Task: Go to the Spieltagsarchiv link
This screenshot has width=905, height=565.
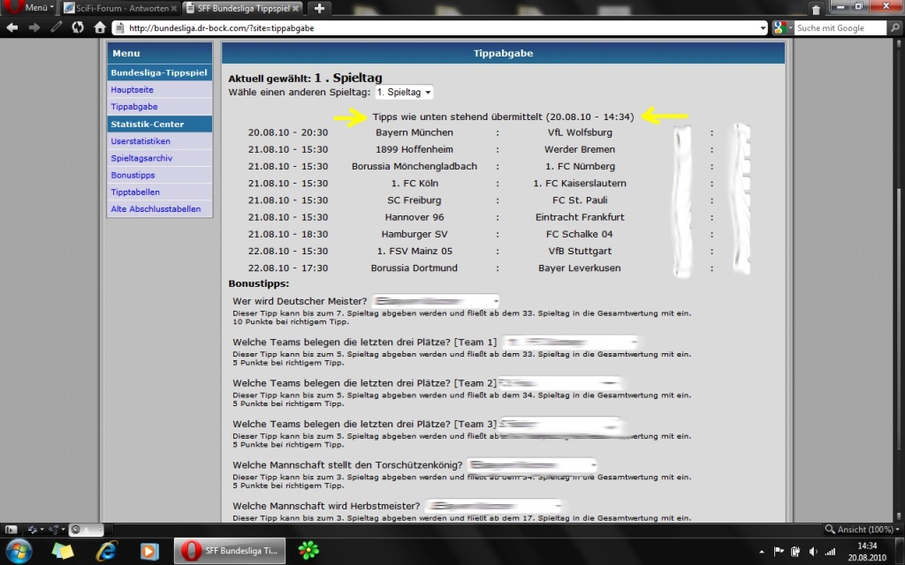Action: pyautogui.click(x=141, y=158)
